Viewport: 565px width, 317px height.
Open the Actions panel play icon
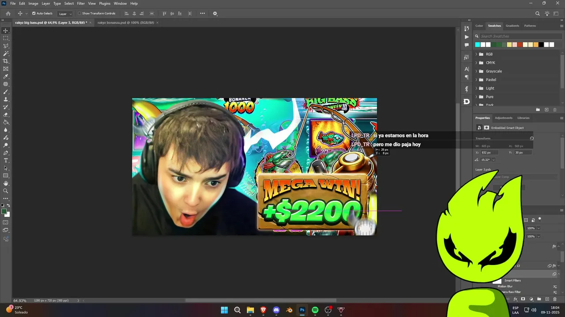(x=467, y=37)
